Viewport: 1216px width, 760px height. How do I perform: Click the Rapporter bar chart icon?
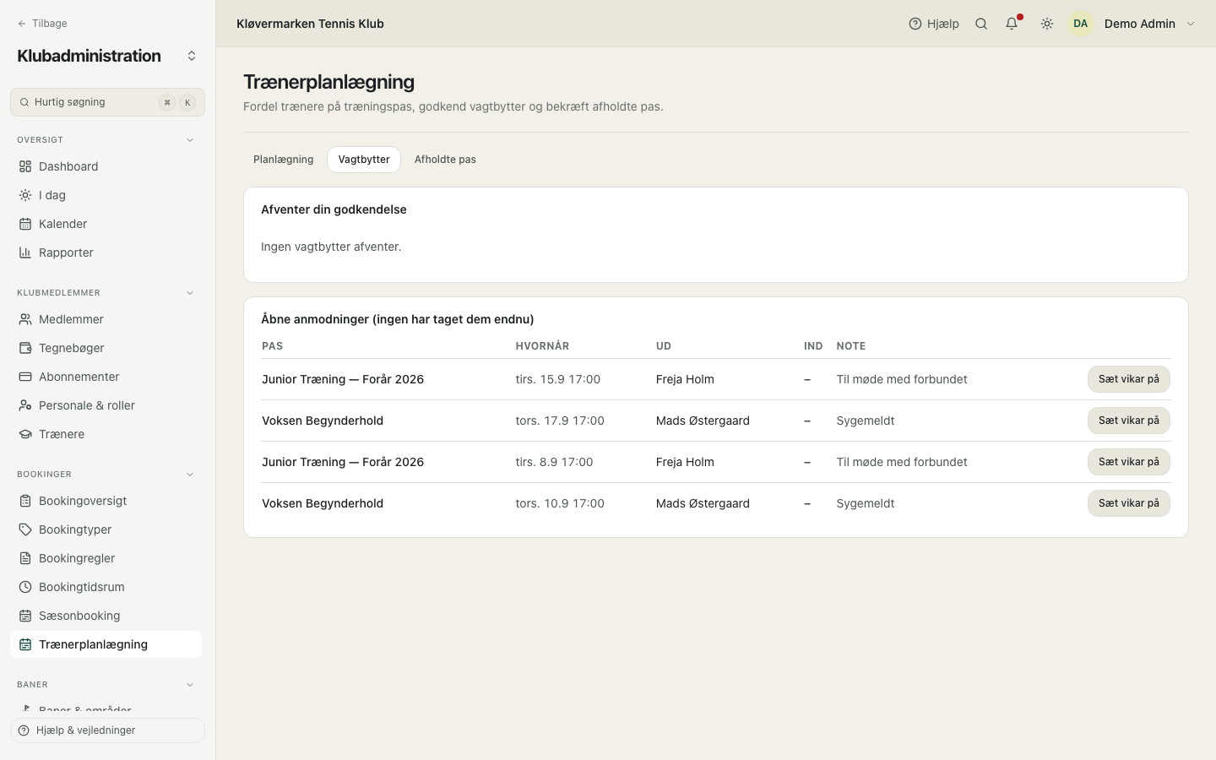point(25,252)
